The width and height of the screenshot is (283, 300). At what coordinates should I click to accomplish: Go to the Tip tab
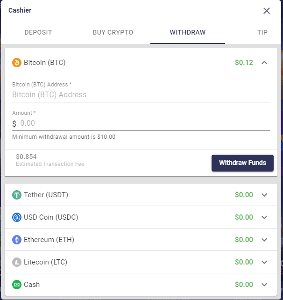pyautogui.click(x=262, y=32)
